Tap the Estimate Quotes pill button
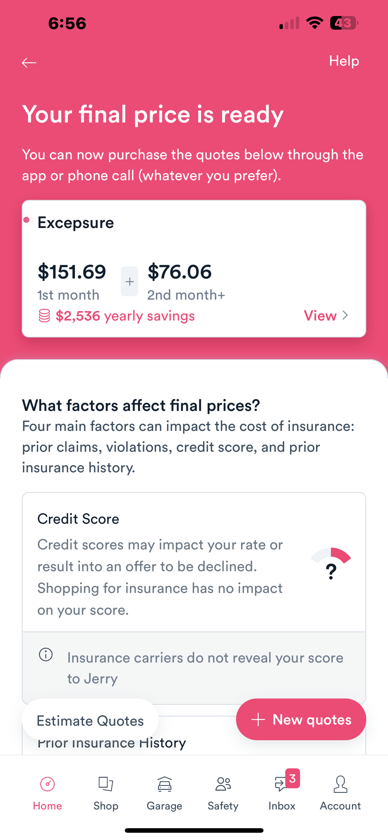This screenshot has width=388, height=840. (90, 721)
